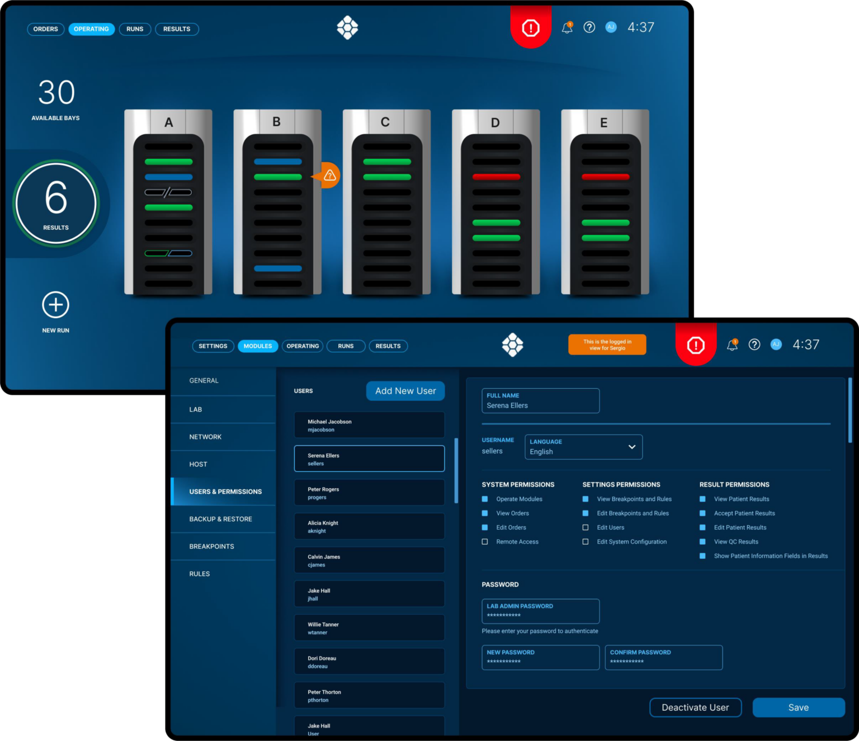The width and height of the screenshot is (859, 741).
Task: Click the warning badge next to Bay B
Action: [328, 175]
